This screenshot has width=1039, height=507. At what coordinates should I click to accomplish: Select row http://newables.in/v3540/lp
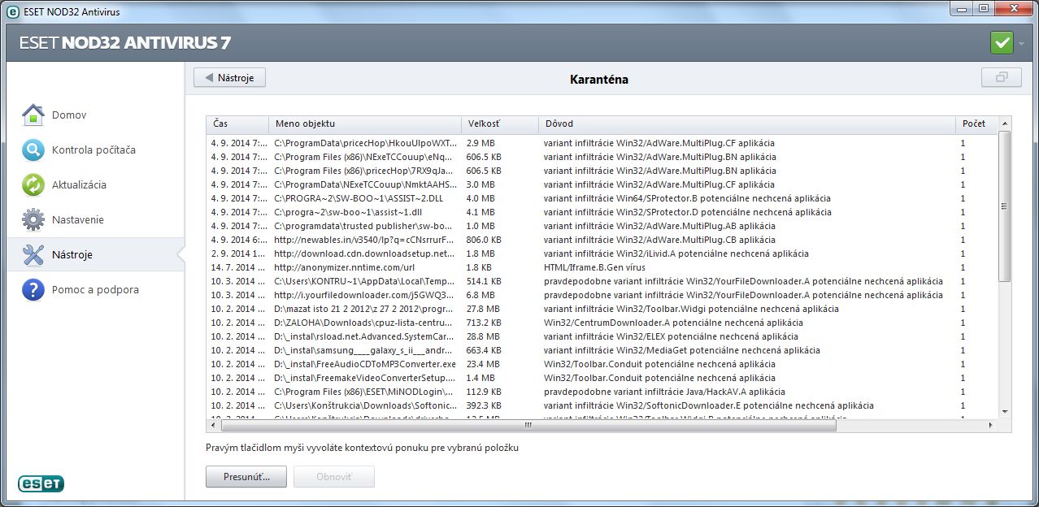tap(602, 240)
